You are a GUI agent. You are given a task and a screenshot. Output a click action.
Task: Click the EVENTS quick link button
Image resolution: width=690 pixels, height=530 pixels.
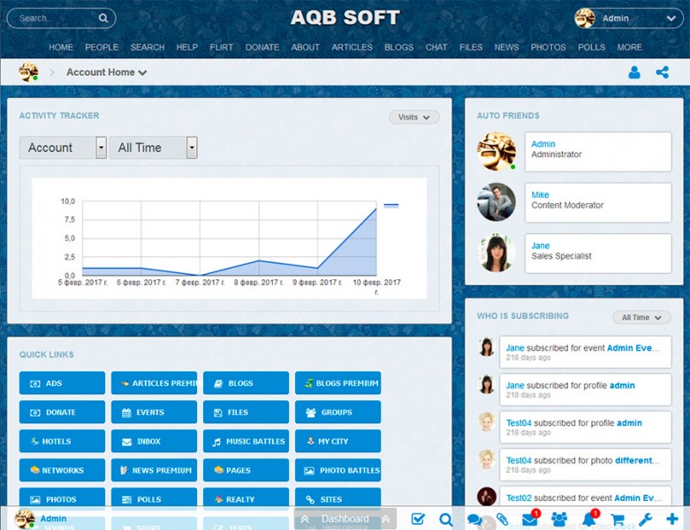point(154,413)
